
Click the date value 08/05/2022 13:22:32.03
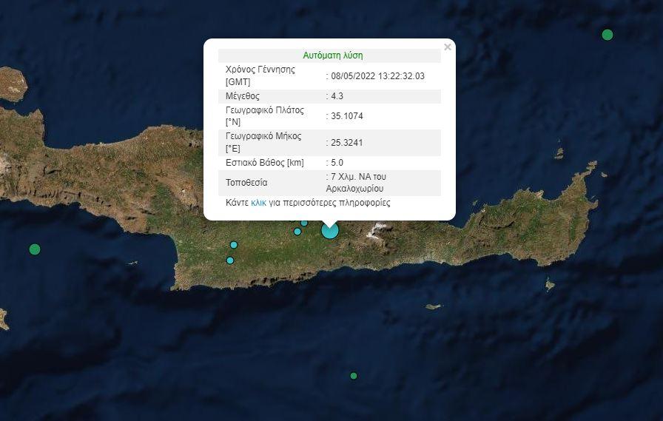[x=377, y=75]
